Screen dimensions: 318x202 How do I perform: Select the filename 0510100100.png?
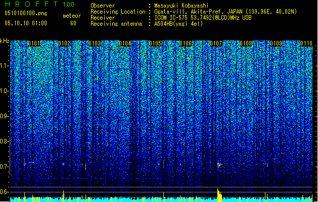26,14
